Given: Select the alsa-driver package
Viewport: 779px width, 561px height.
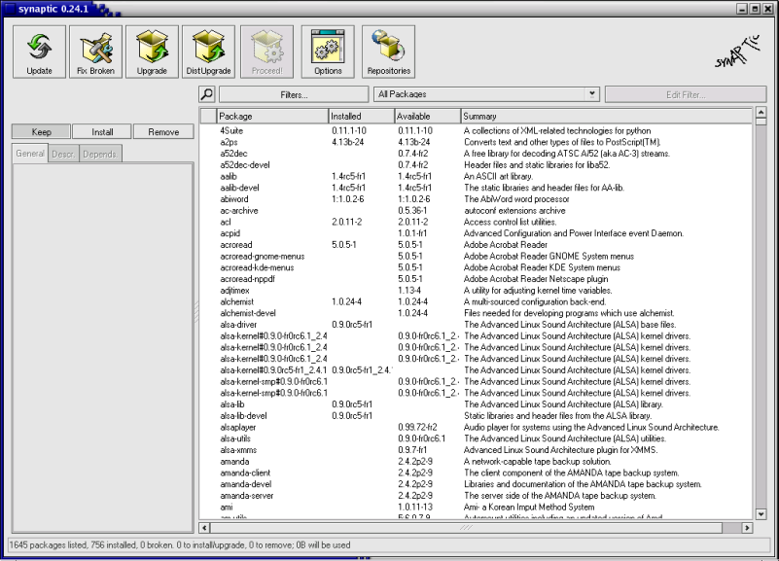Looking at the screenshot, I should coord(476,325).
